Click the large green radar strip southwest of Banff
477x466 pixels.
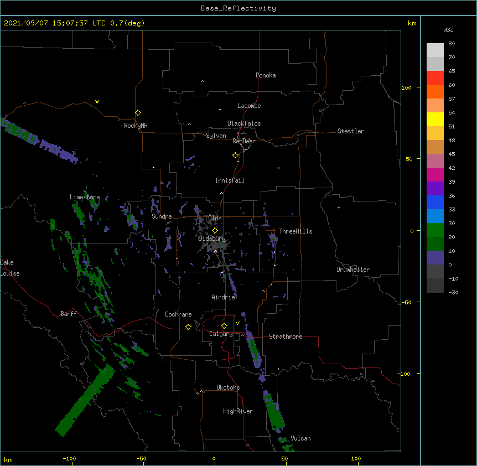pos(85,400)
